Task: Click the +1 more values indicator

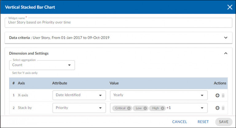Action: click(169, 108)
